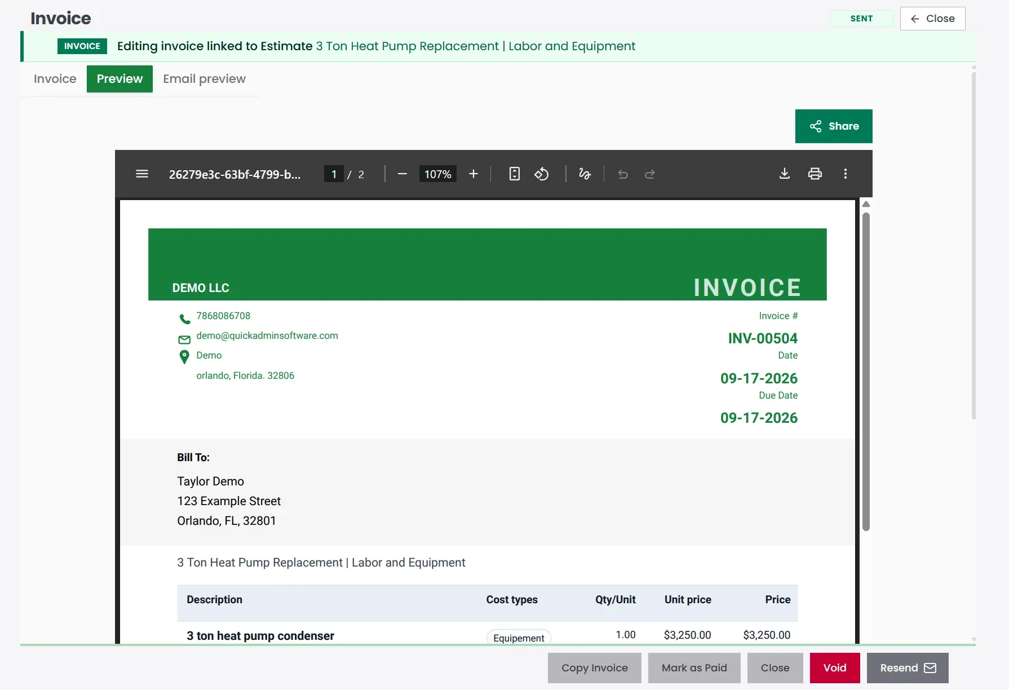Redo the annotation

coord(650,174)
